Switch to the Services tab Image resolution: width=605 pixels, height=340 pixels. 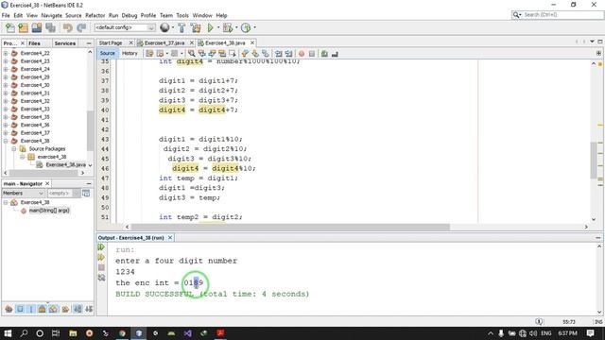point(65,43)
